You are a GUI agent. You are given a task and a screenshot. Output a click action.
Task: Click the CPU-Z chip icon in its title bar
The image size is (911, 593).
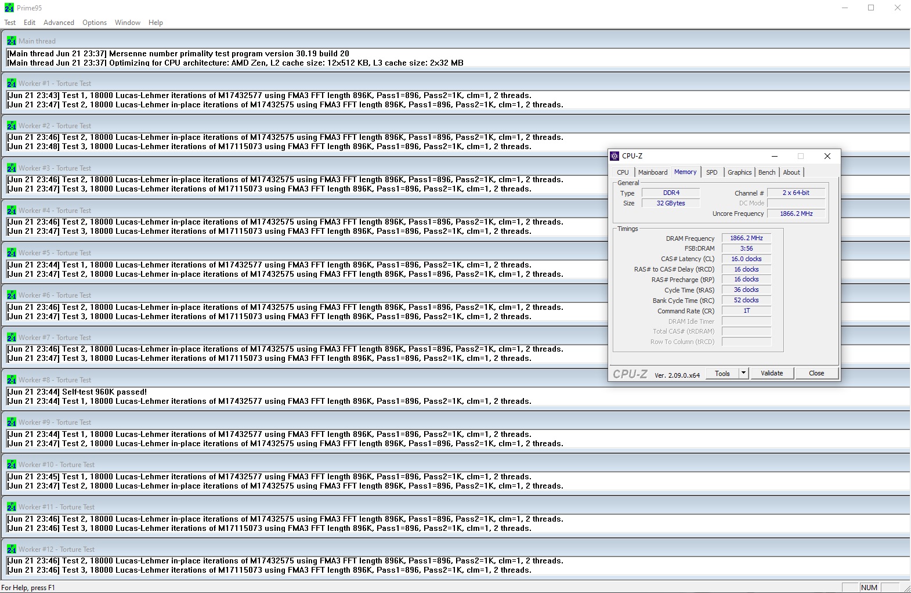tap(614, 156)
